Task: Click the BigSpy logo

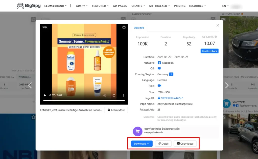Action: tap(29, 6)
